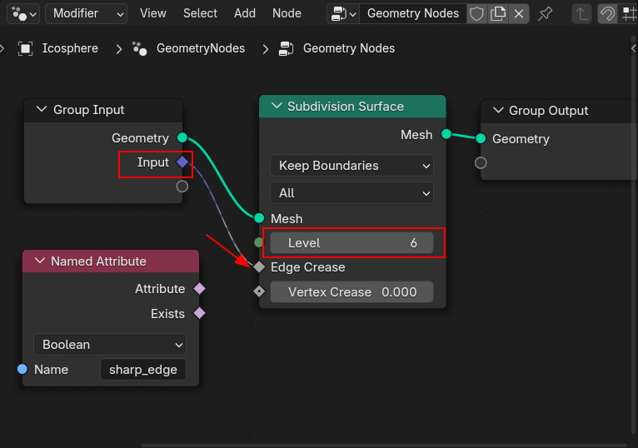Open the Modifier node tree type dropdown
The width and height of the screenshot is (638, 448).
pos(87,14)
